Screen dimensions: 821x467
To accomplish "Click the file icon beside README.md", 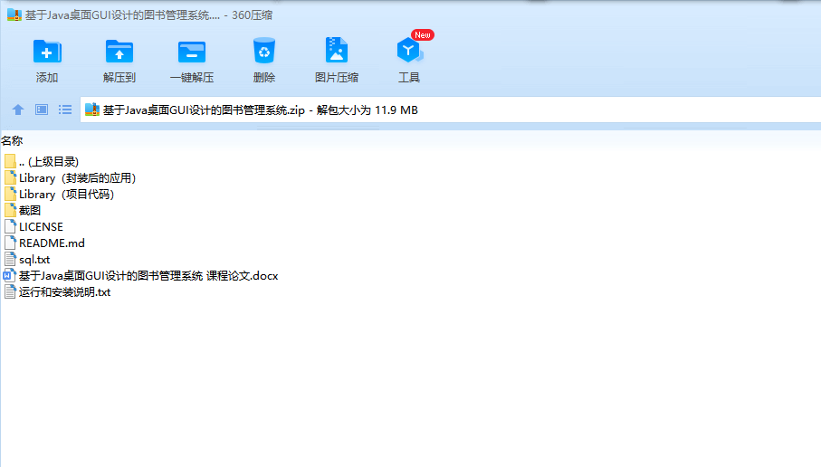I will point(10,243).
